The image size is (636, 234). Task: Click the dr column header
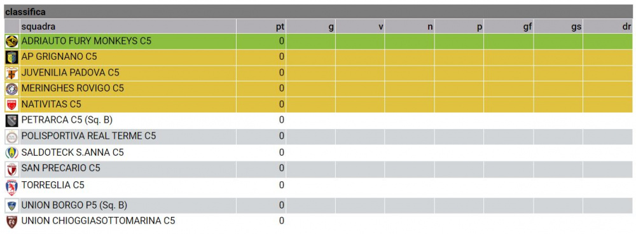tap(626, 27)
